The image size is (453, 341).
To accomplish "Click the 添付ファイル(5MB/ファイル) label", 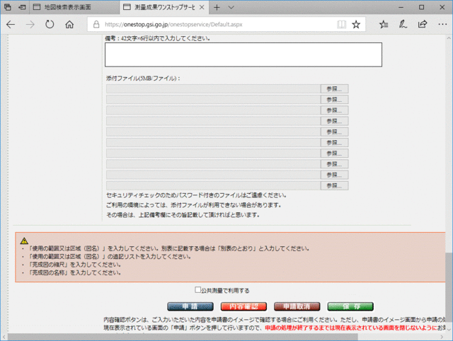I will (143, 79).
